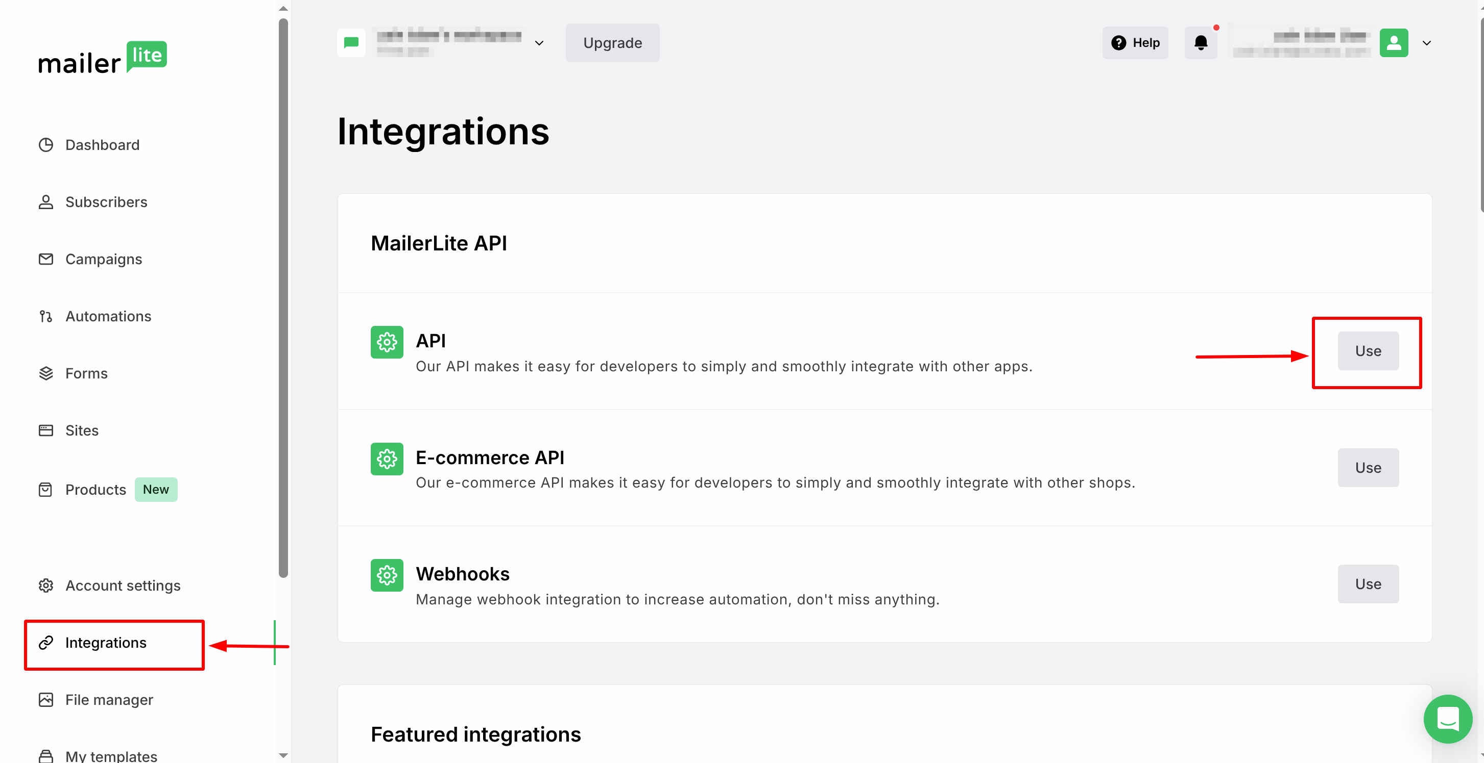Click the New badge beside Products
The image size is (1484, 763).
pos(156,490)
